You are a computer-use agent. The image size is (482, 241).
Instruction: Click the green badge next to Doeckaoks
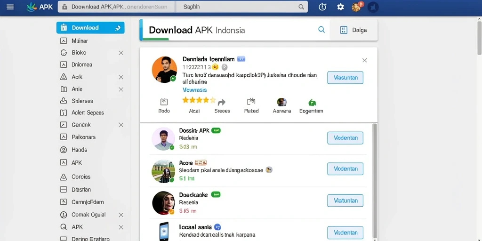216,194
